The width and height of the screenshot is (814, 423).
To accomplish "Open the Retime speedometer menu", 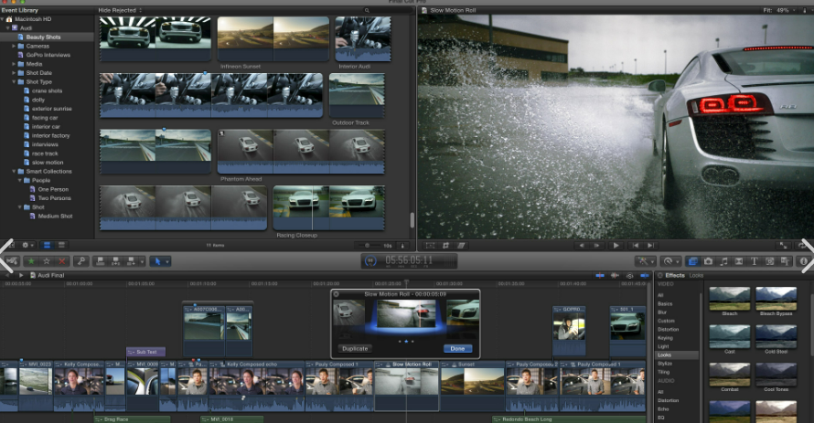I will [671, 261].
